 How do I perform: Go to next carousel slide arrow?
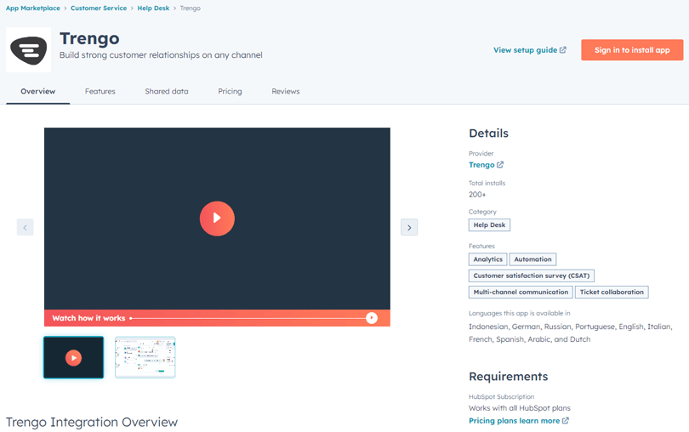409,227
